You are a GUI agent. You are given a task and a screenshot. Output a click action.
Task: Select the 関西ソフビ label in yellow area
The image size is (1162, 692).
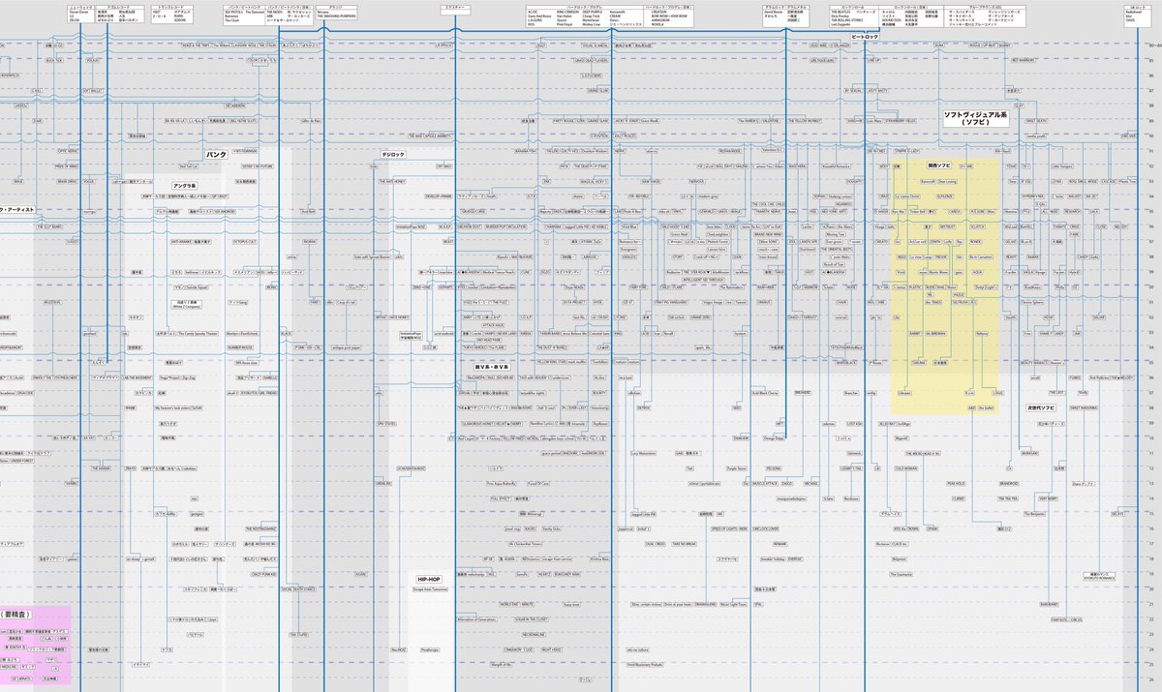pyautogui.click(x=939, y=165)
